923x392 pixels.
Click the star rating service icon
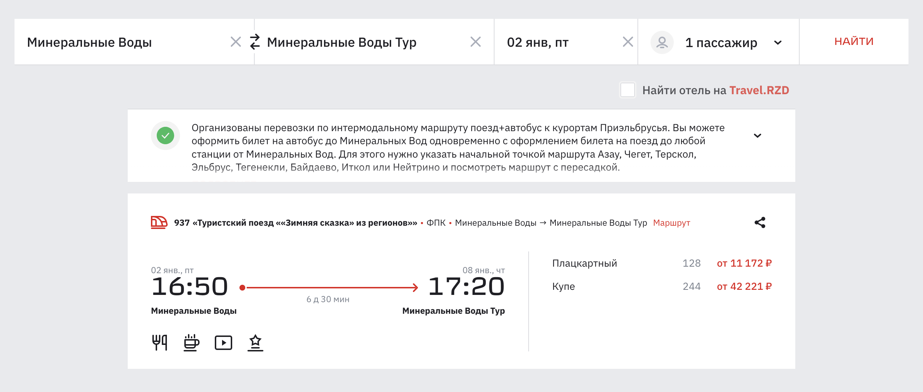click(x=255, y=342)
